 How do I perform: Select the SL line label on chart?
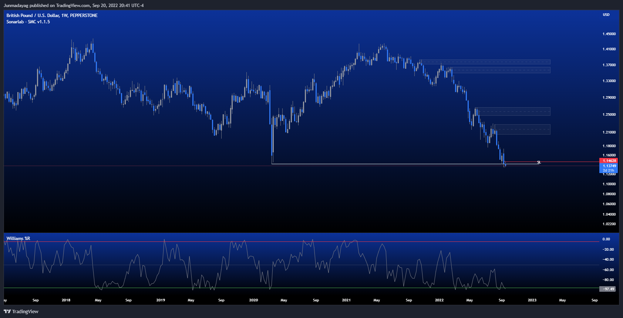tap(539, 162)
